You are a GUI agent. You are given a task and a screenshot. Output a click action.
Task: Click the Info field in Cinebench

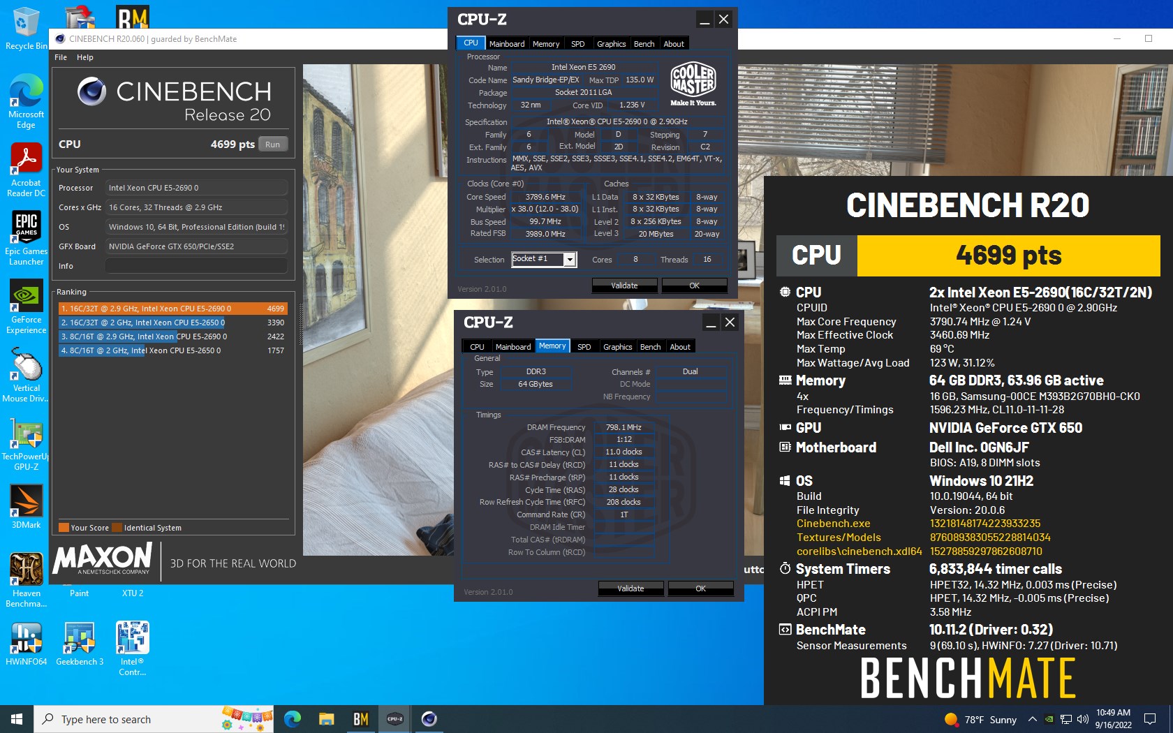click(196, 266)
